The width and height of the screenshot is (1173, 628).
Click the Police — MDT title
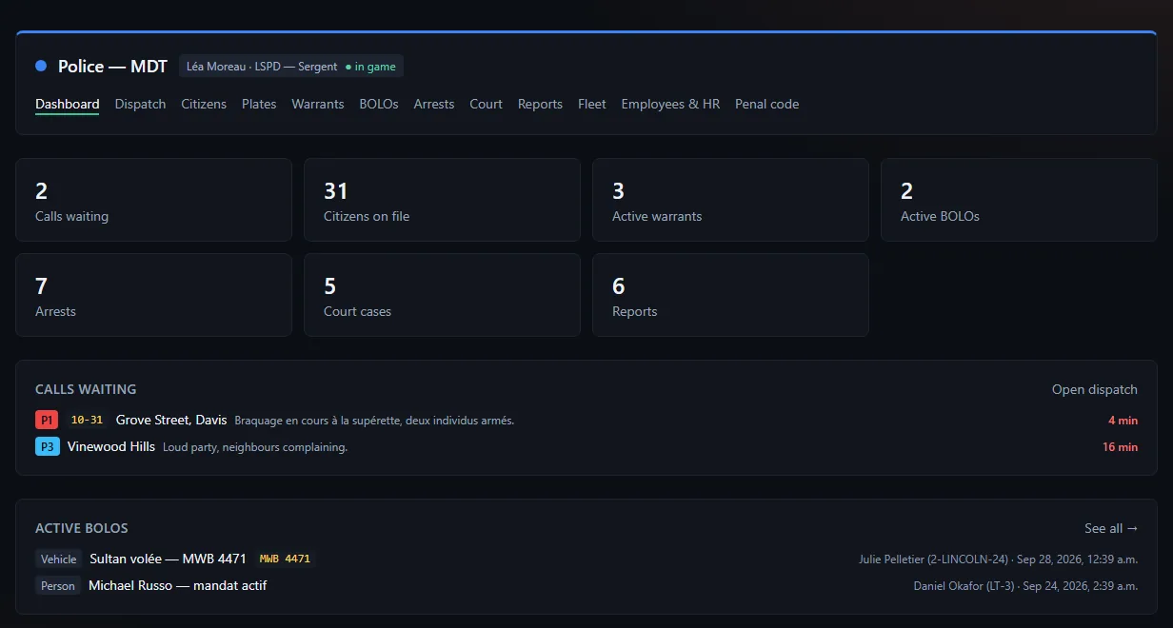click(x=112, y=67)
